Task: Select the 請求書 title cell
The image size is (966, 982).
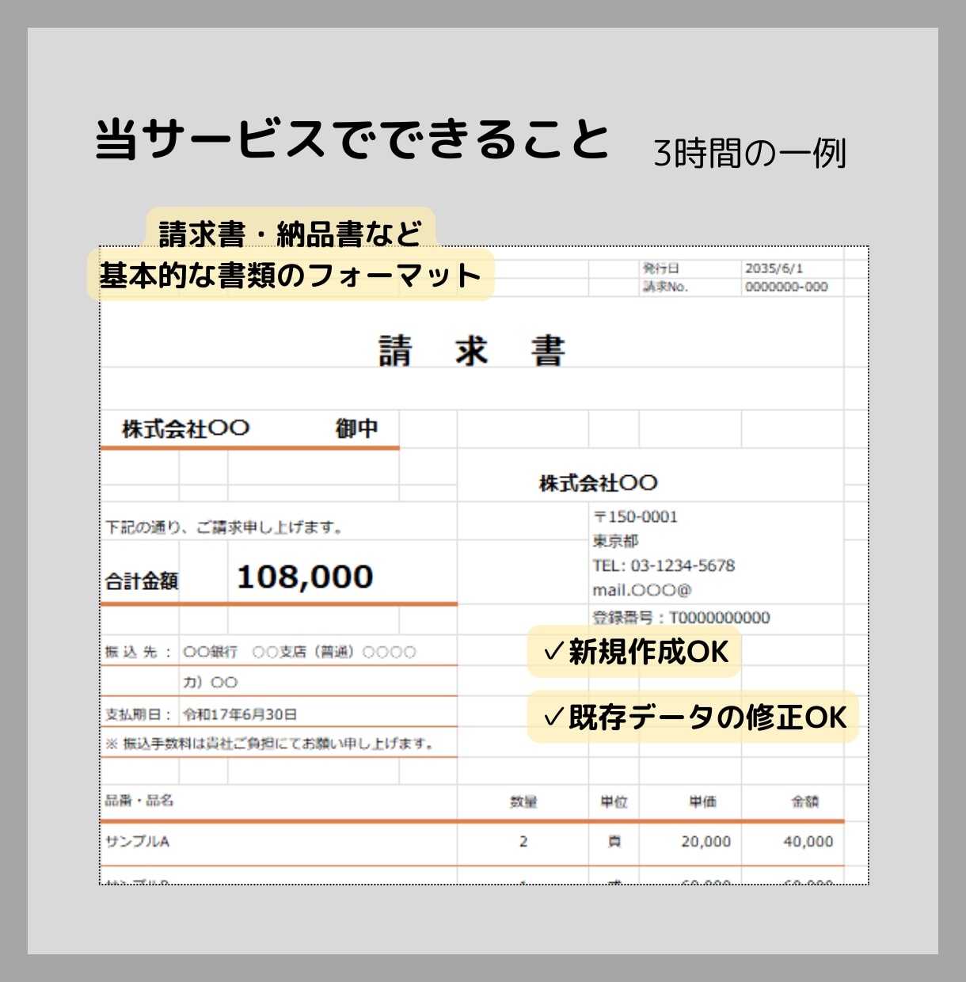Action: click(472, 351)
